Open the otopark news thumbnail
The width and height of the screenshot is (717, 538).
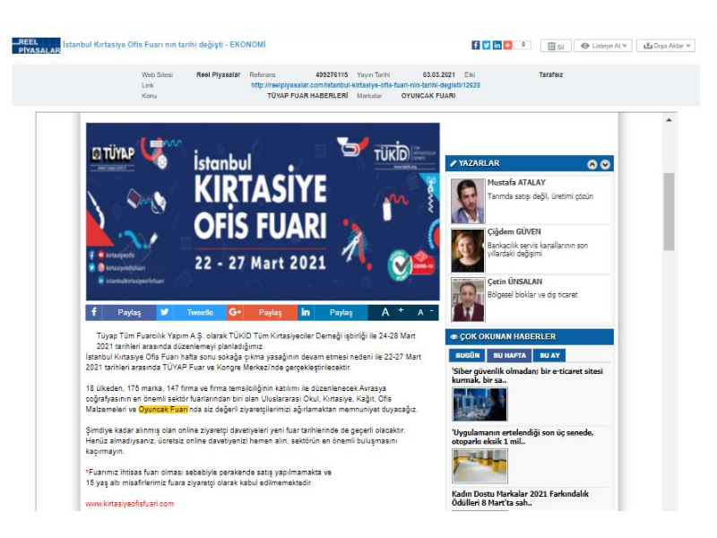click(x=479, y=465)
